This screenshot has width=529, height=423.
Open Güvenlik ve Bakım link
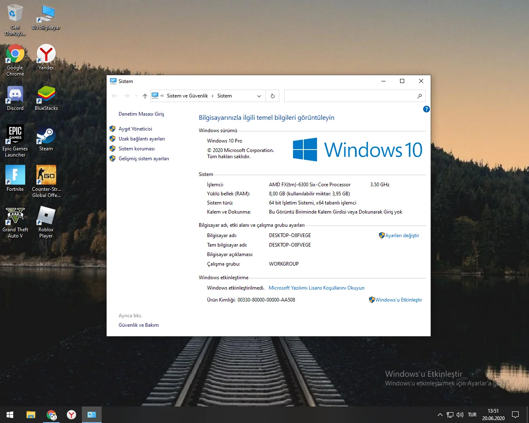pos(138,325)
